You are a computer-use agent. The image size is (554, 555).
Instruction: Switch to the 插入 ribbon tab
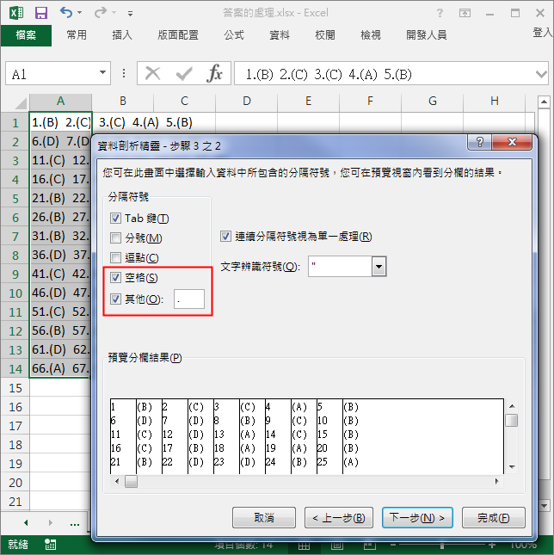coord(122,35)
